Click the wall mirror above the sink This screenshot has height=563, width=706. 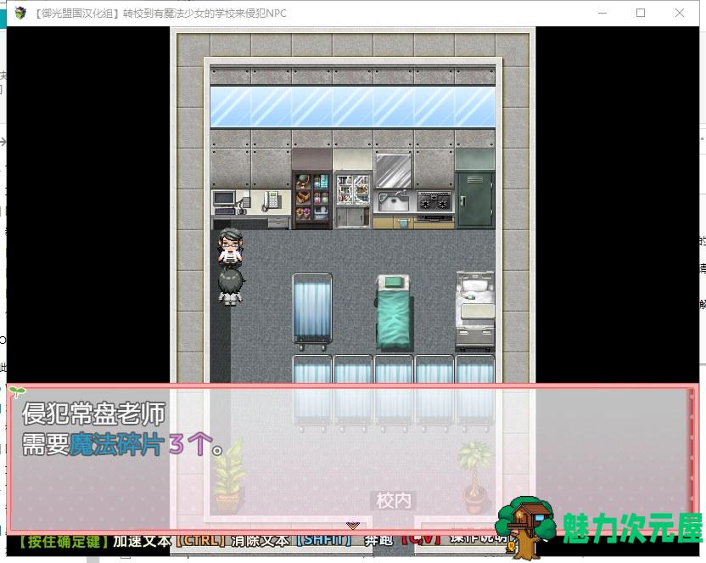point(393,170)
